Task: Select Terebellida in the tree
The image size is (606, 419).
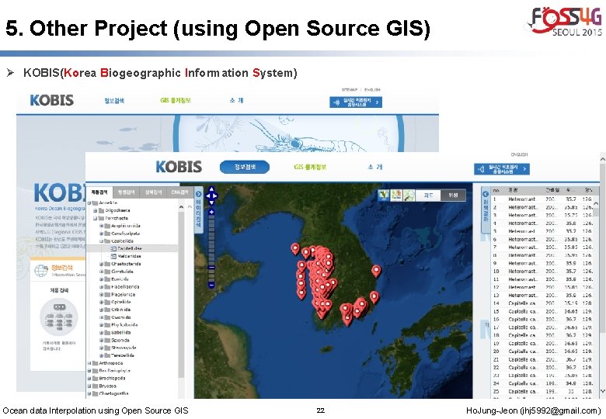Action: click(123, 355)
